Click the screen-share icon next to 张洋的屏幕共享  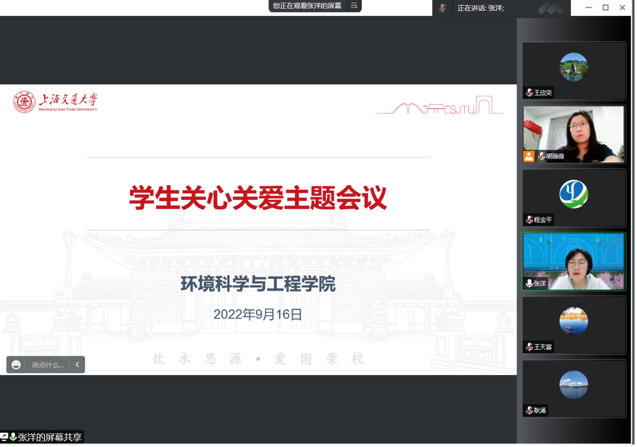pyautogui.click(x=4, y=437)
